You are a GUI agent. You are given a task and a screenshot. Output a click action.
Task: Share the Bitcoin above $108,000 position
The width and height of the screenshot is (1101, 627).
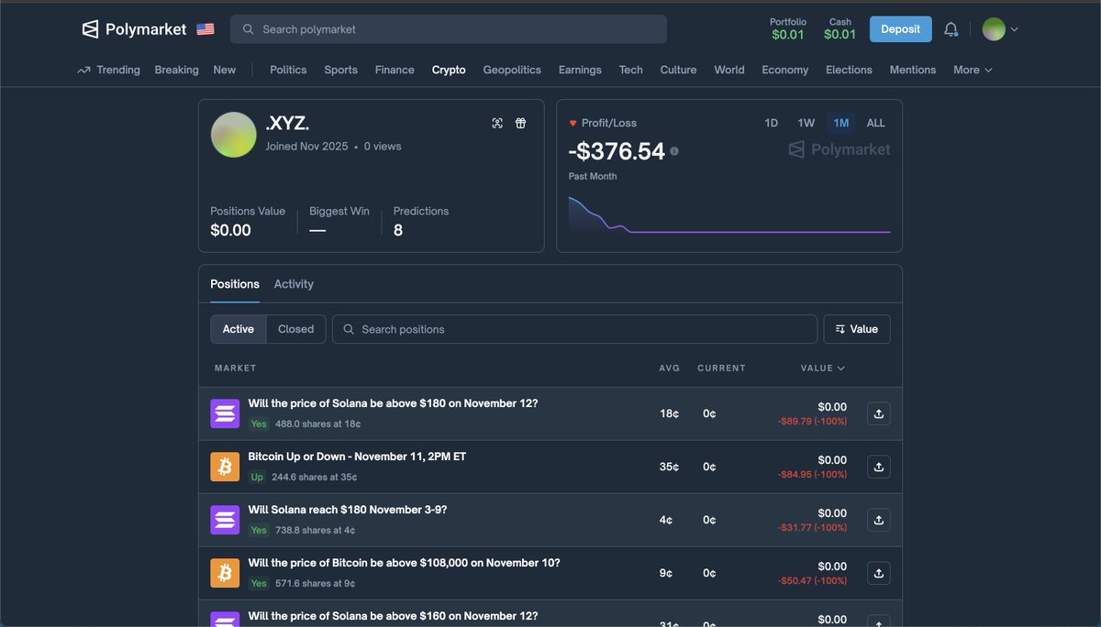(x=878, y=573)
